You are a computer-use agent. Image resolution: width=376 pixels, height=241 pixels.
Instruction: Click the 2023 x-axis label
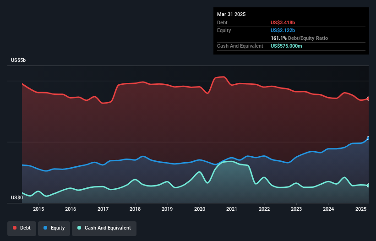[x=296, y=209]
